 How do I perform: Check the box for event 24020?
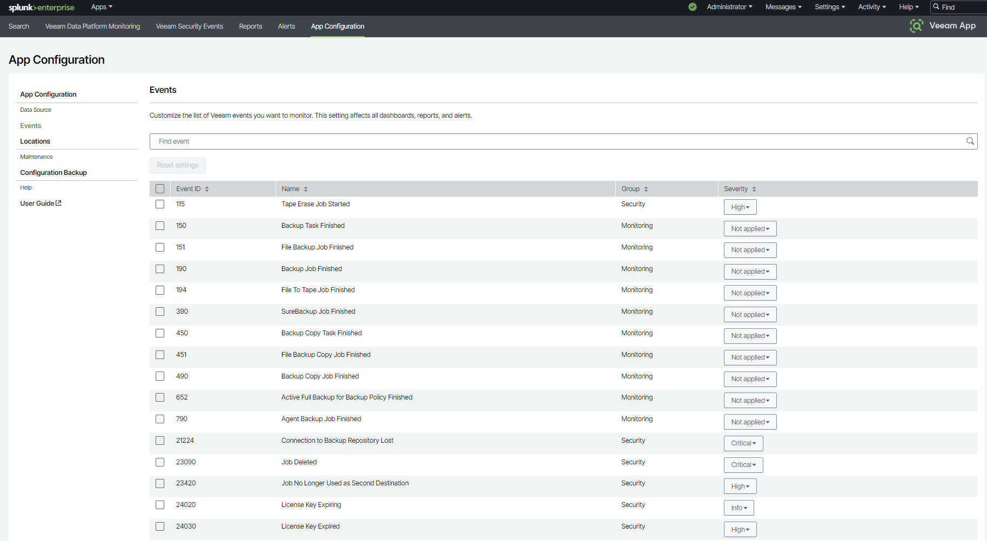tap(160, 505)
